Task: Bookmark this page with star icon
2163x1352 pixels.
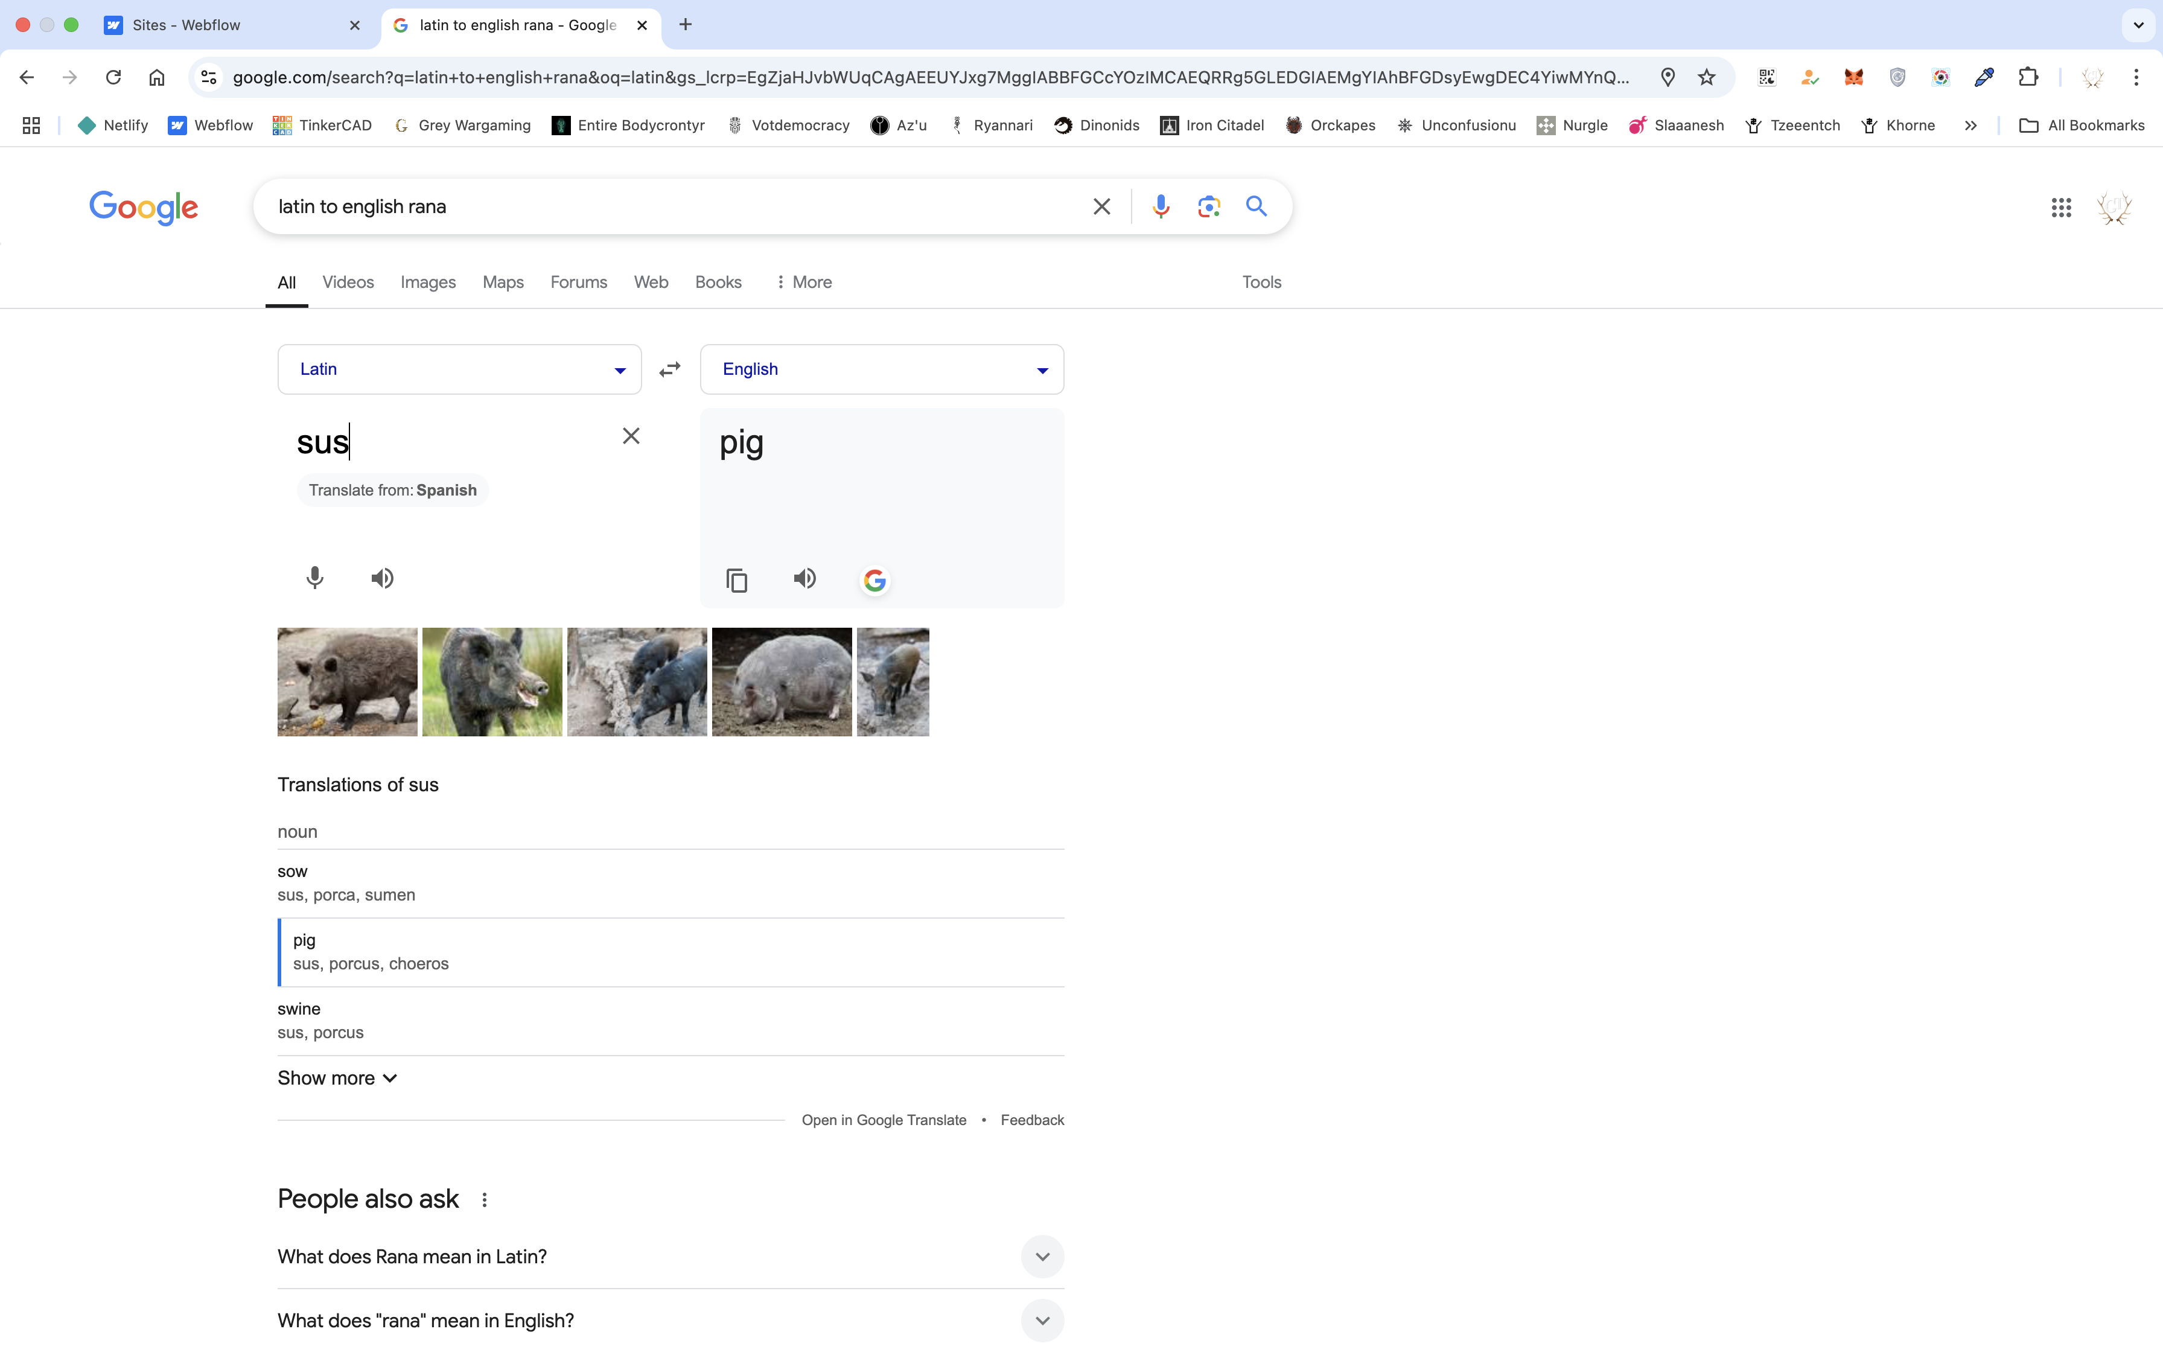Action: pyautogui.click(x=1706, y=77)
